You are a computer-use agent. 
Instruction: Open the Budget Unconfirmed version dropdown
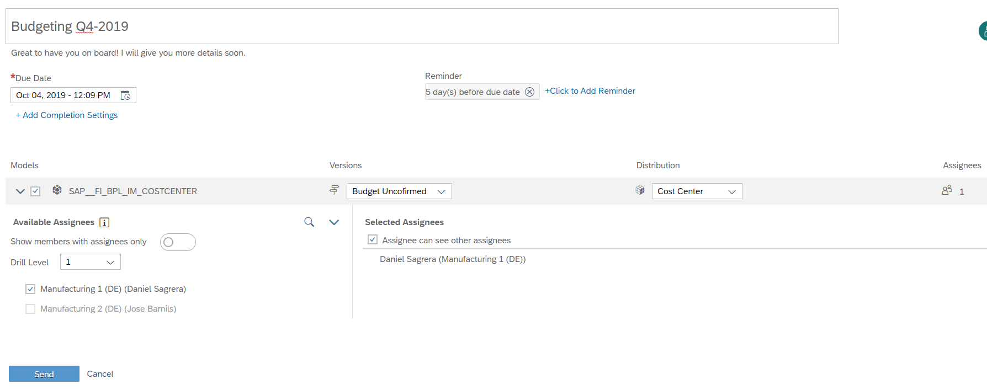[x=399, y=191]
